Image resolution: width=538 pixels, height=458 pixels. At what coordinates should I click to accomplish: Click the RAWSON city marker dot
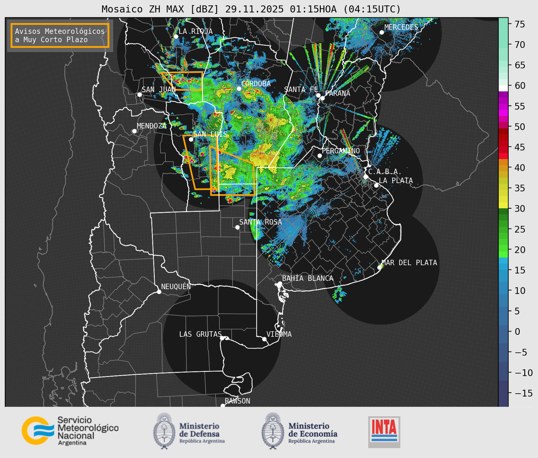click(223, 405)
